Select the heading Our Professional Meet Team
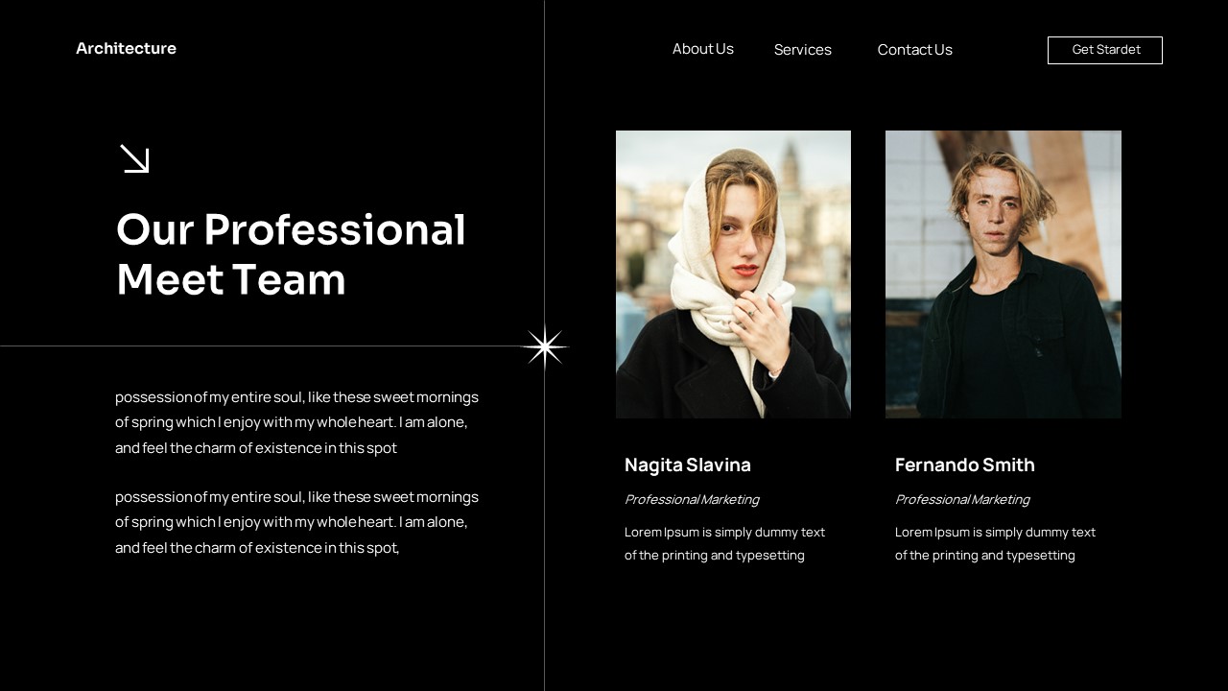The height and width of the screenshot is (691, 1228). pos(290,254)
